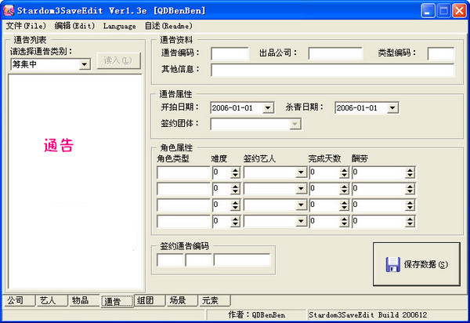Open the 杀青日期 date picker dropdown
This screenshot has width=470, height=323.
[x=392, y=108]
